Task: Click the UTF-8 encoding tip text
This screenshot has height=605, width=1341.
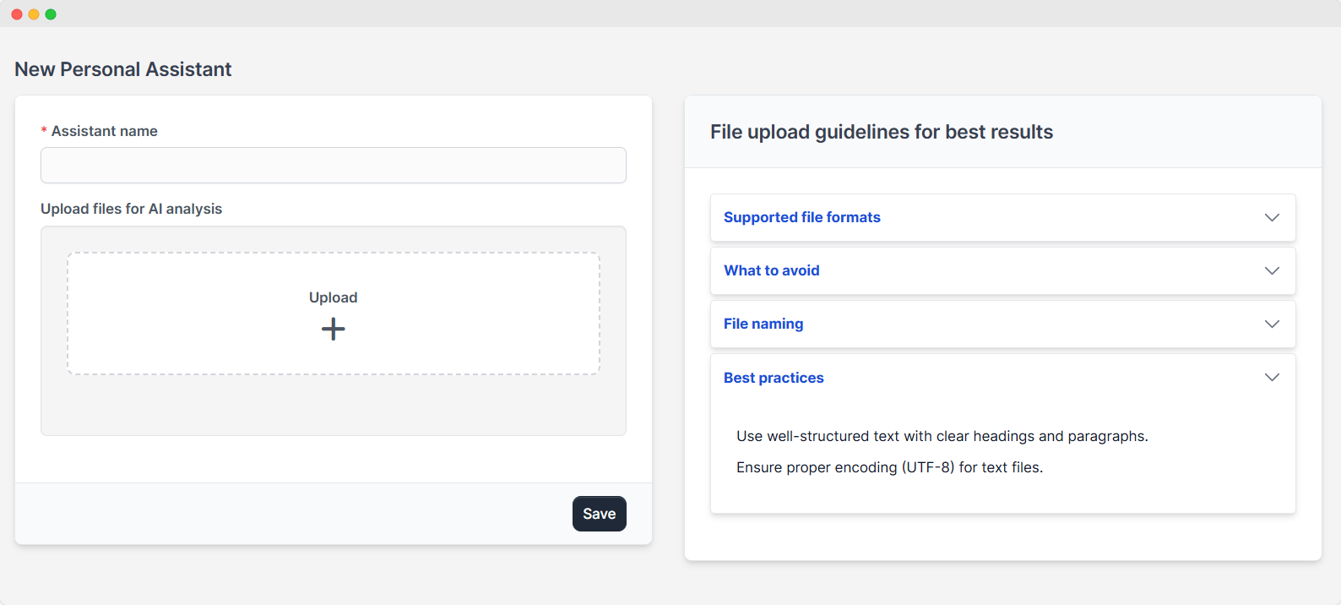Action: (889, 467)
